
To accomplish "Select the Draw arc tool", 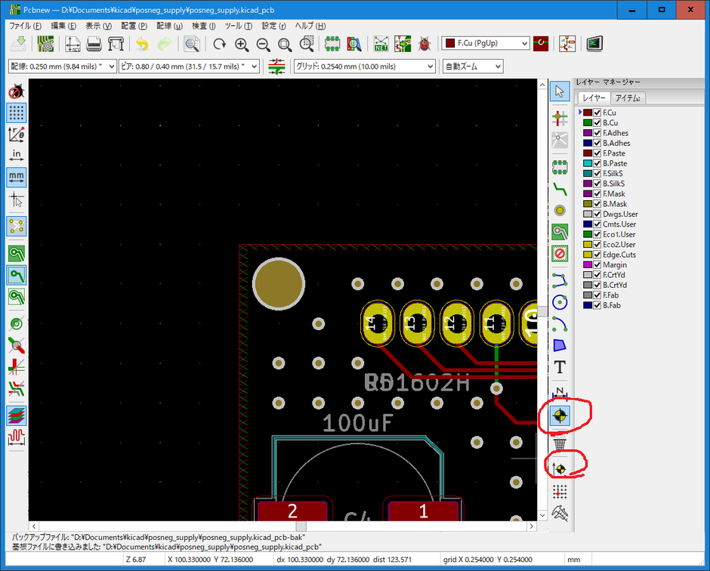I will click(560, 324).
